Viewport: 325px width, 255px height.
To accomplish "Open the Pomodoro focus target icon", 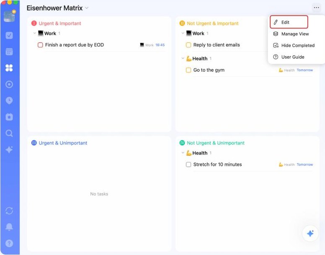I will pos(9,84).
